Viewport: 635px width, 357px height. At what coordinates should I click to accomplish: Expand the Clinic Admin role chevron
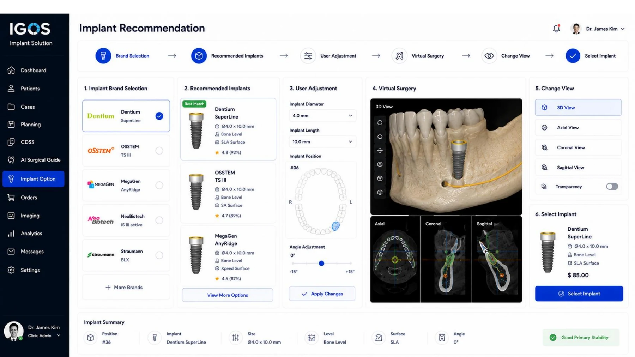[x=59, y=335]
